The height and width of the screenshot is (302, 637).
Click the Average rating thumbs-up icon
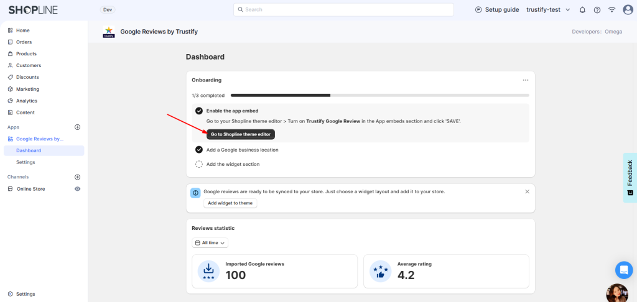point(380,271)
